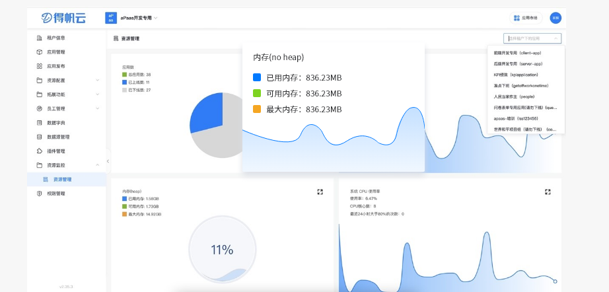Select 准点下班 (getoffworkonetime) option
609x292 pixels.
[526, 85]
